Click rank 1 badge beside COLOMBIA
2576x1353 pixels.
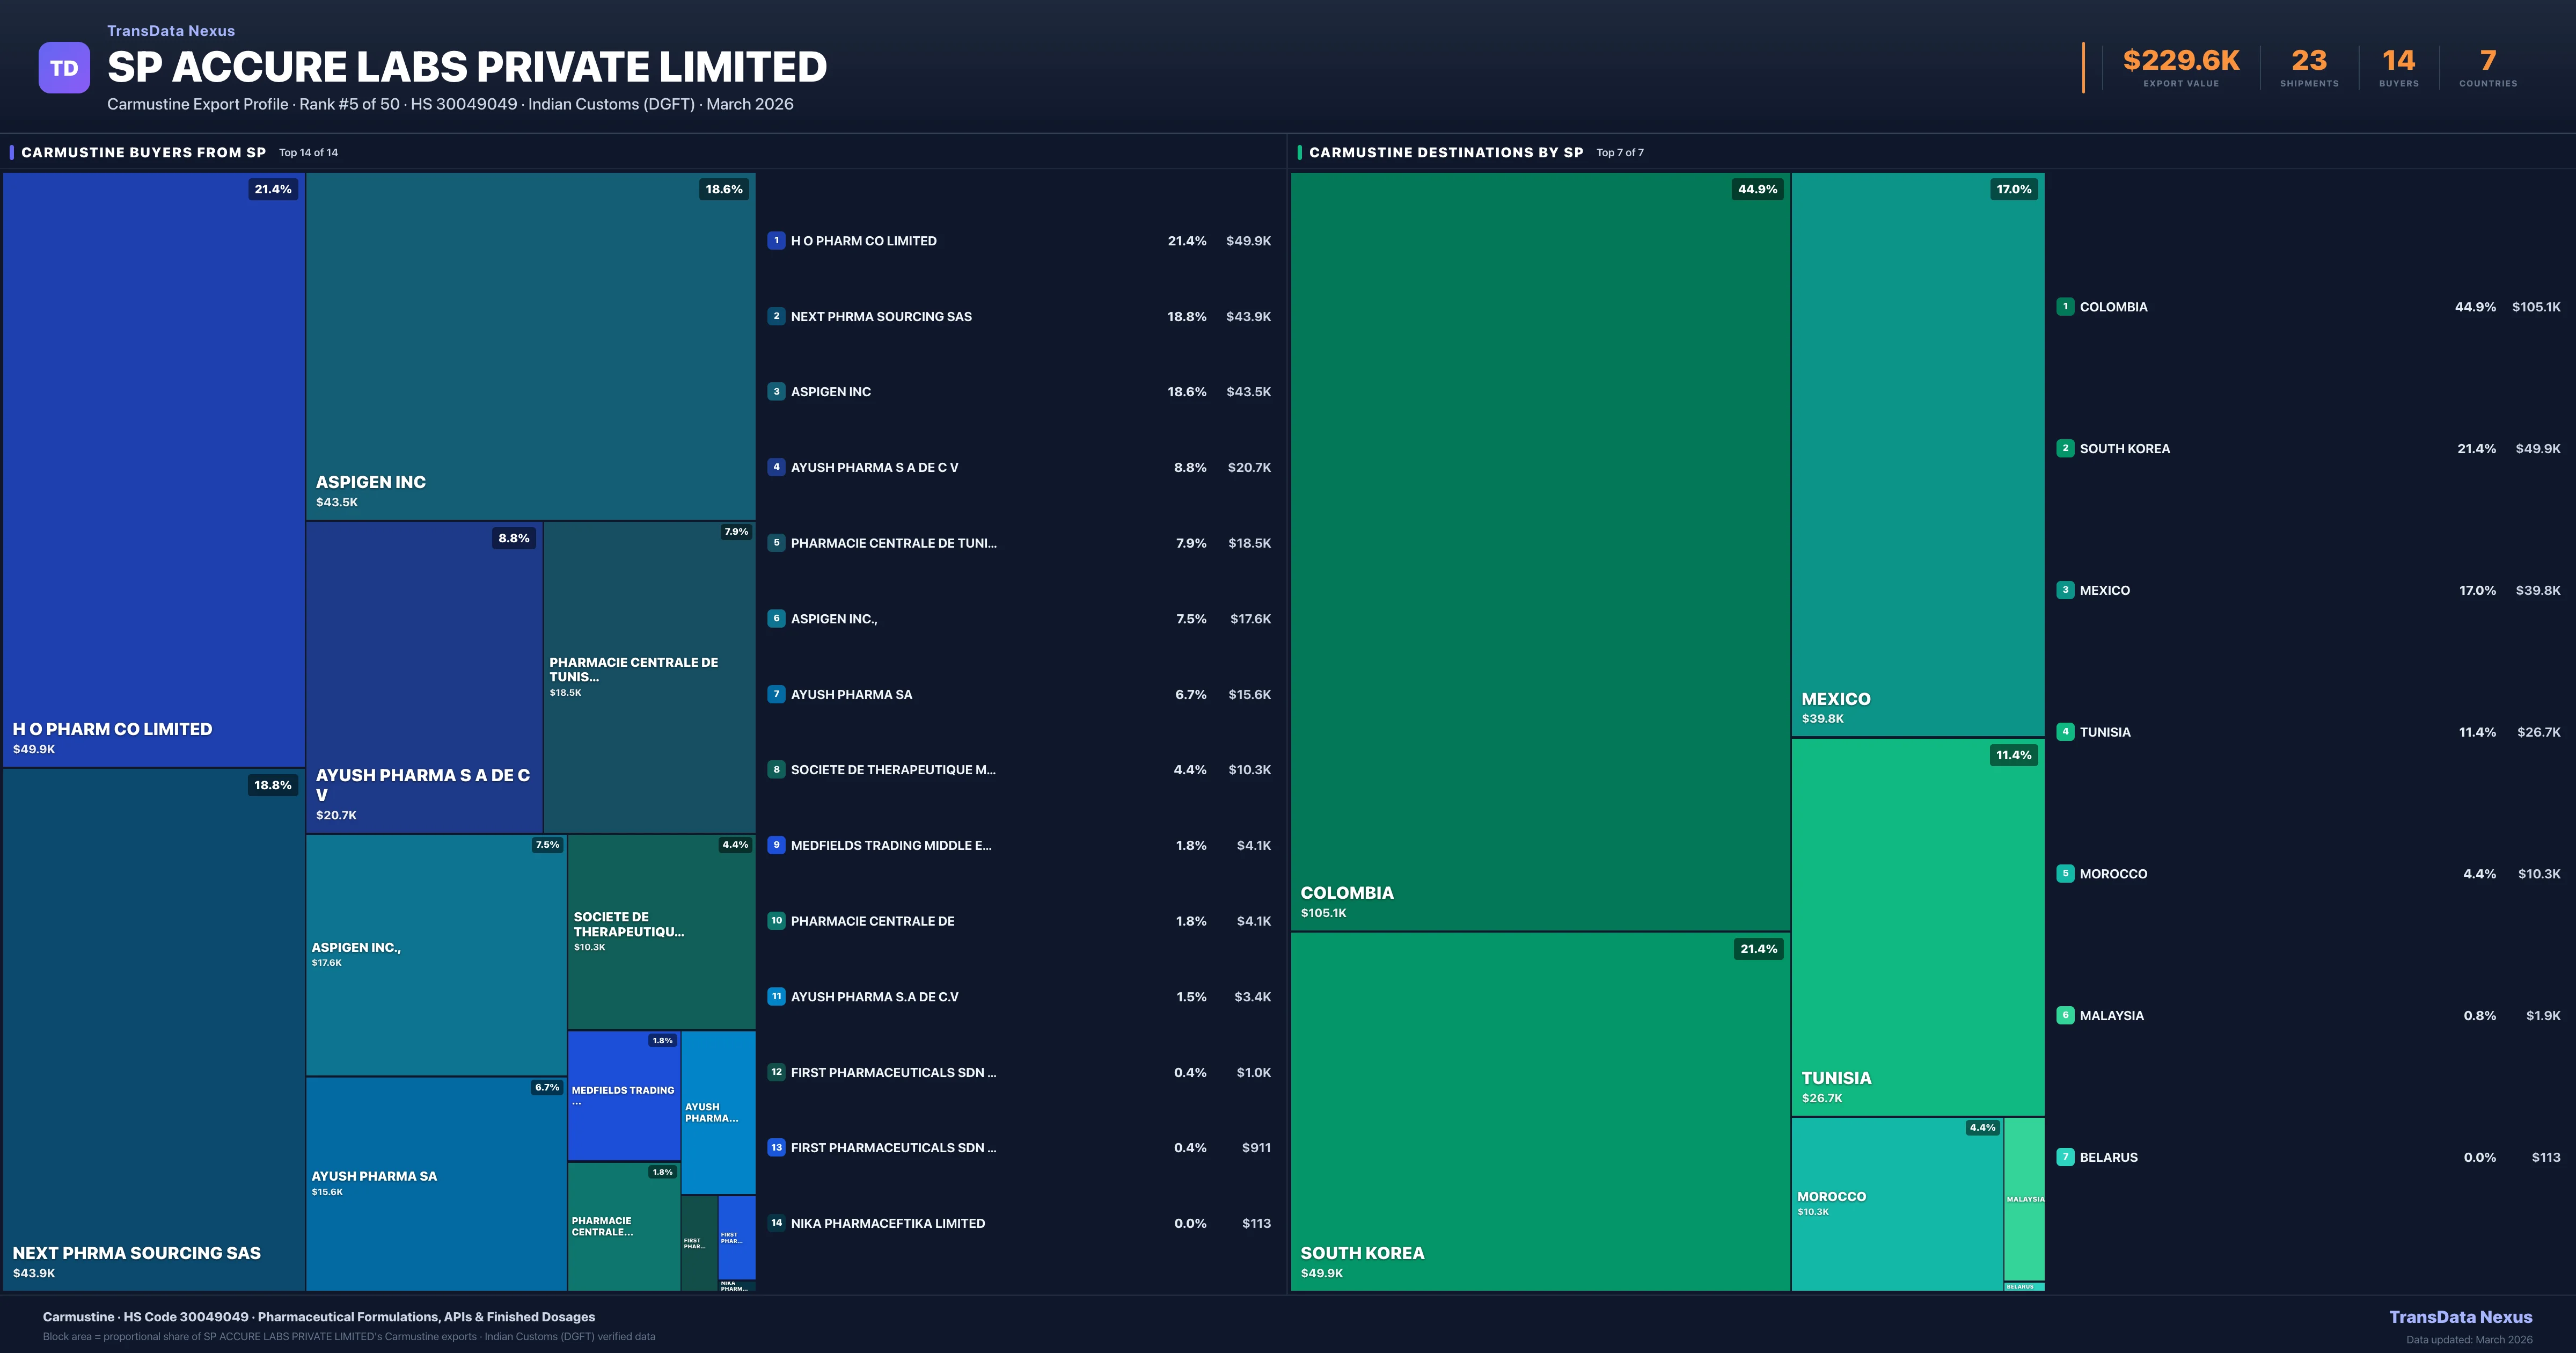2065,307
